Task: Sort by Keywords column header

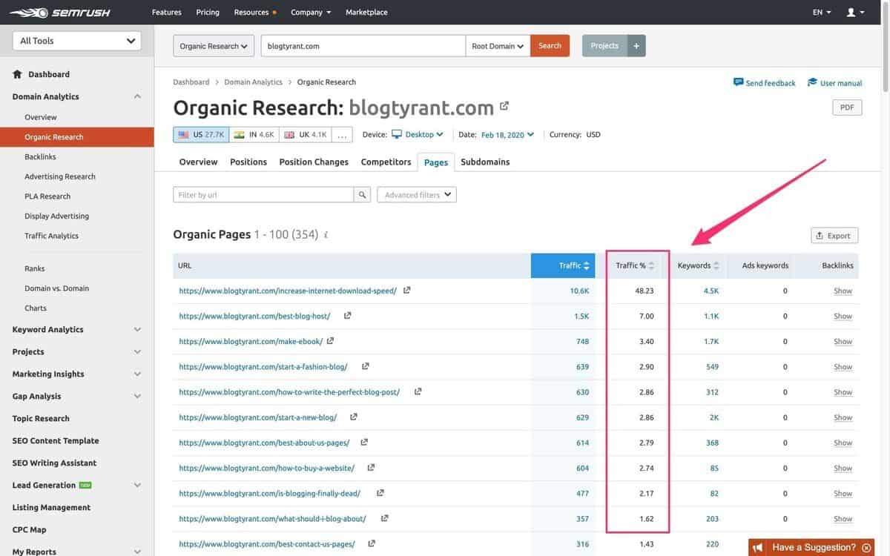Action: click(698, 265)
